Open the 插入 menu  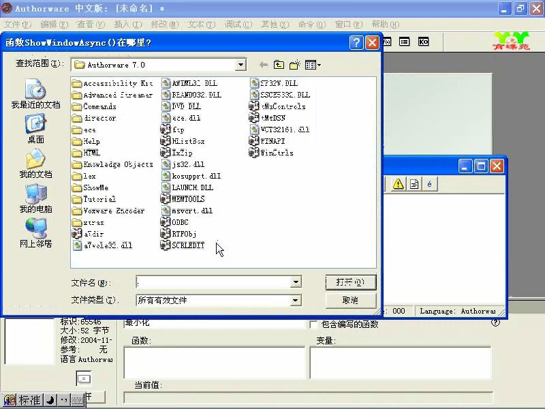(128, 25)
